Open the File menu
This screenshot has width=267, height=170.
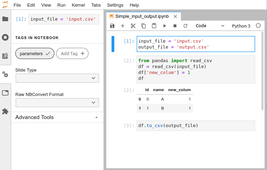tap(17, 5)
